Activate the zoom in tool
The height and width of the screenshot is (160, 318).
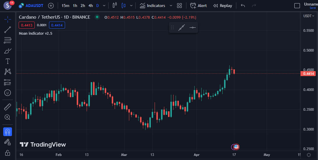(8, 117)
